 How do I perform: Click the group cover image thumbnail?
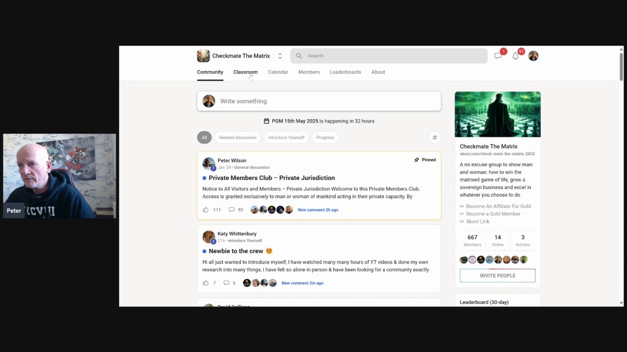[x=498, y=114]
